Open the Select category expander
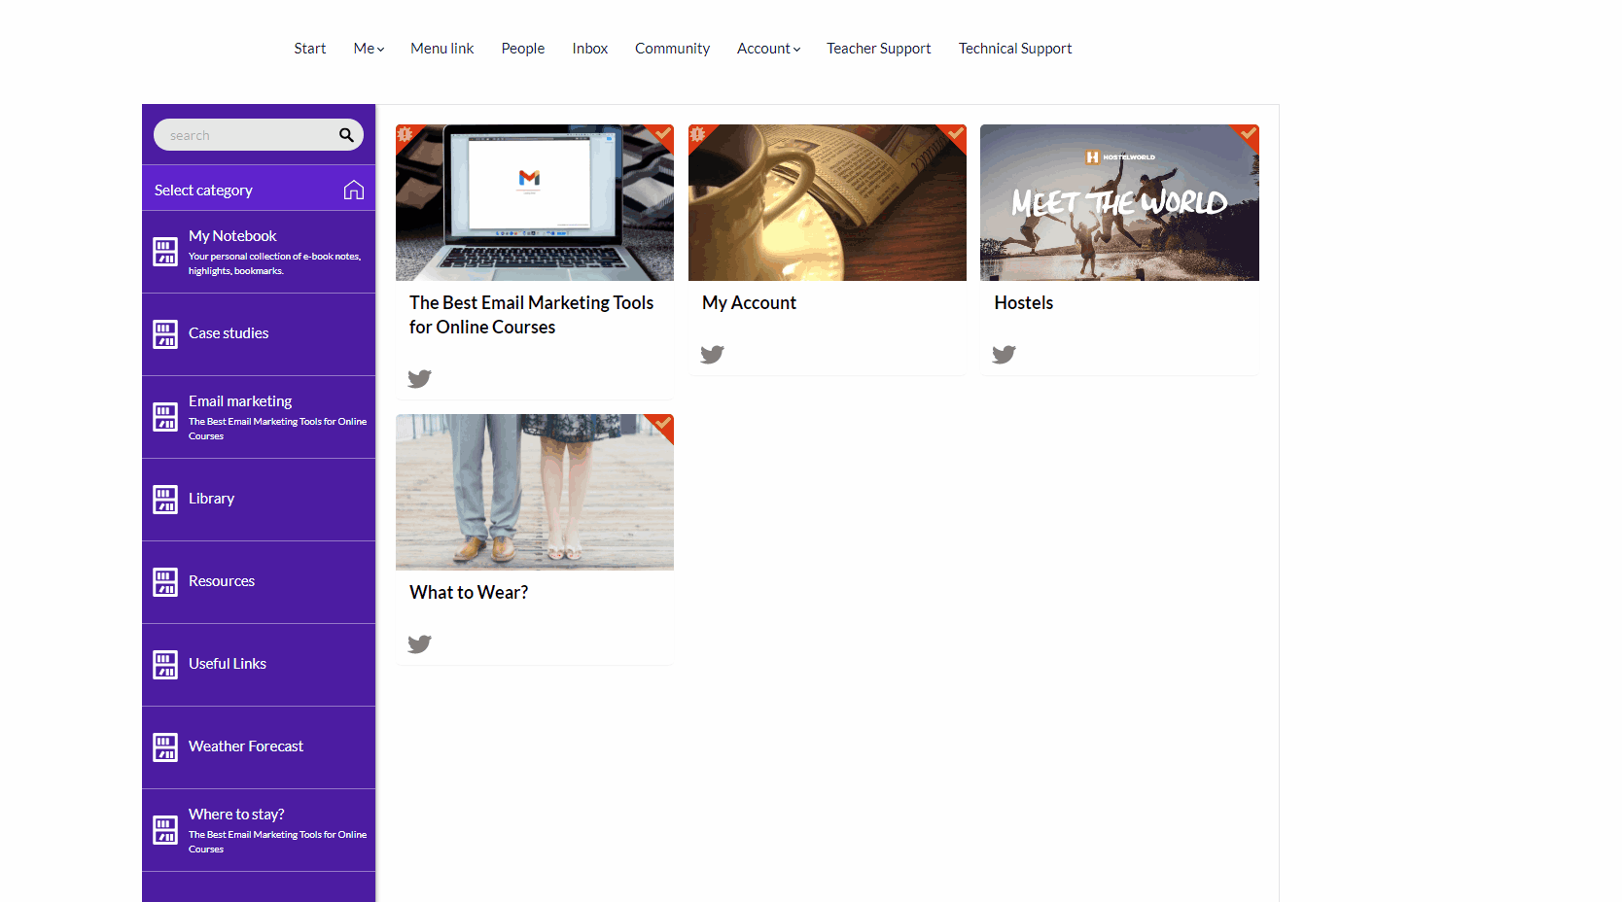Screen dimensions: 1622x902 pyautogui.click(x=204, y=190)
